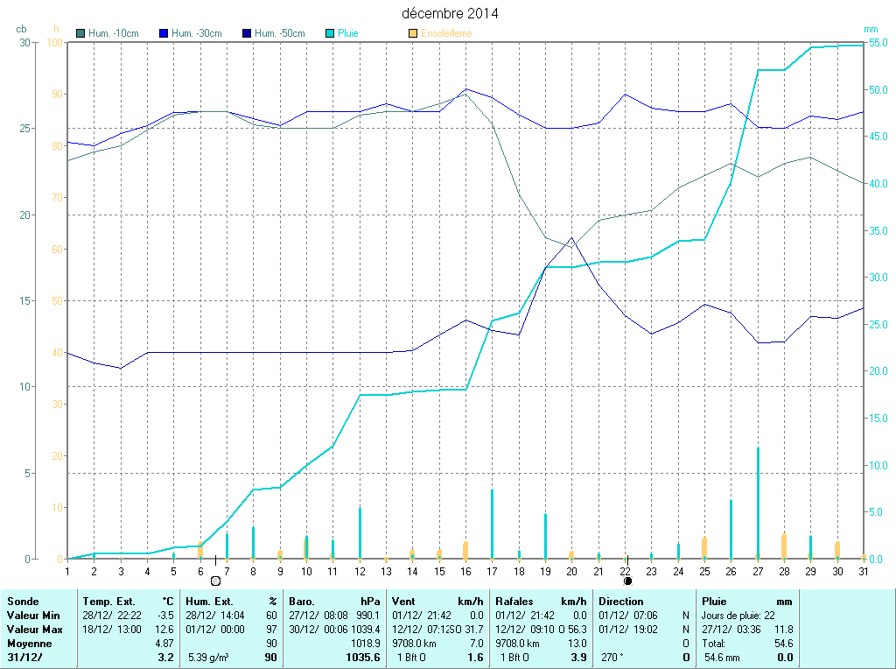Image resolution: width=896 pixels, height=669 pixels.
Task: Click the 'Rafales' column header
Action: [514, 602]
